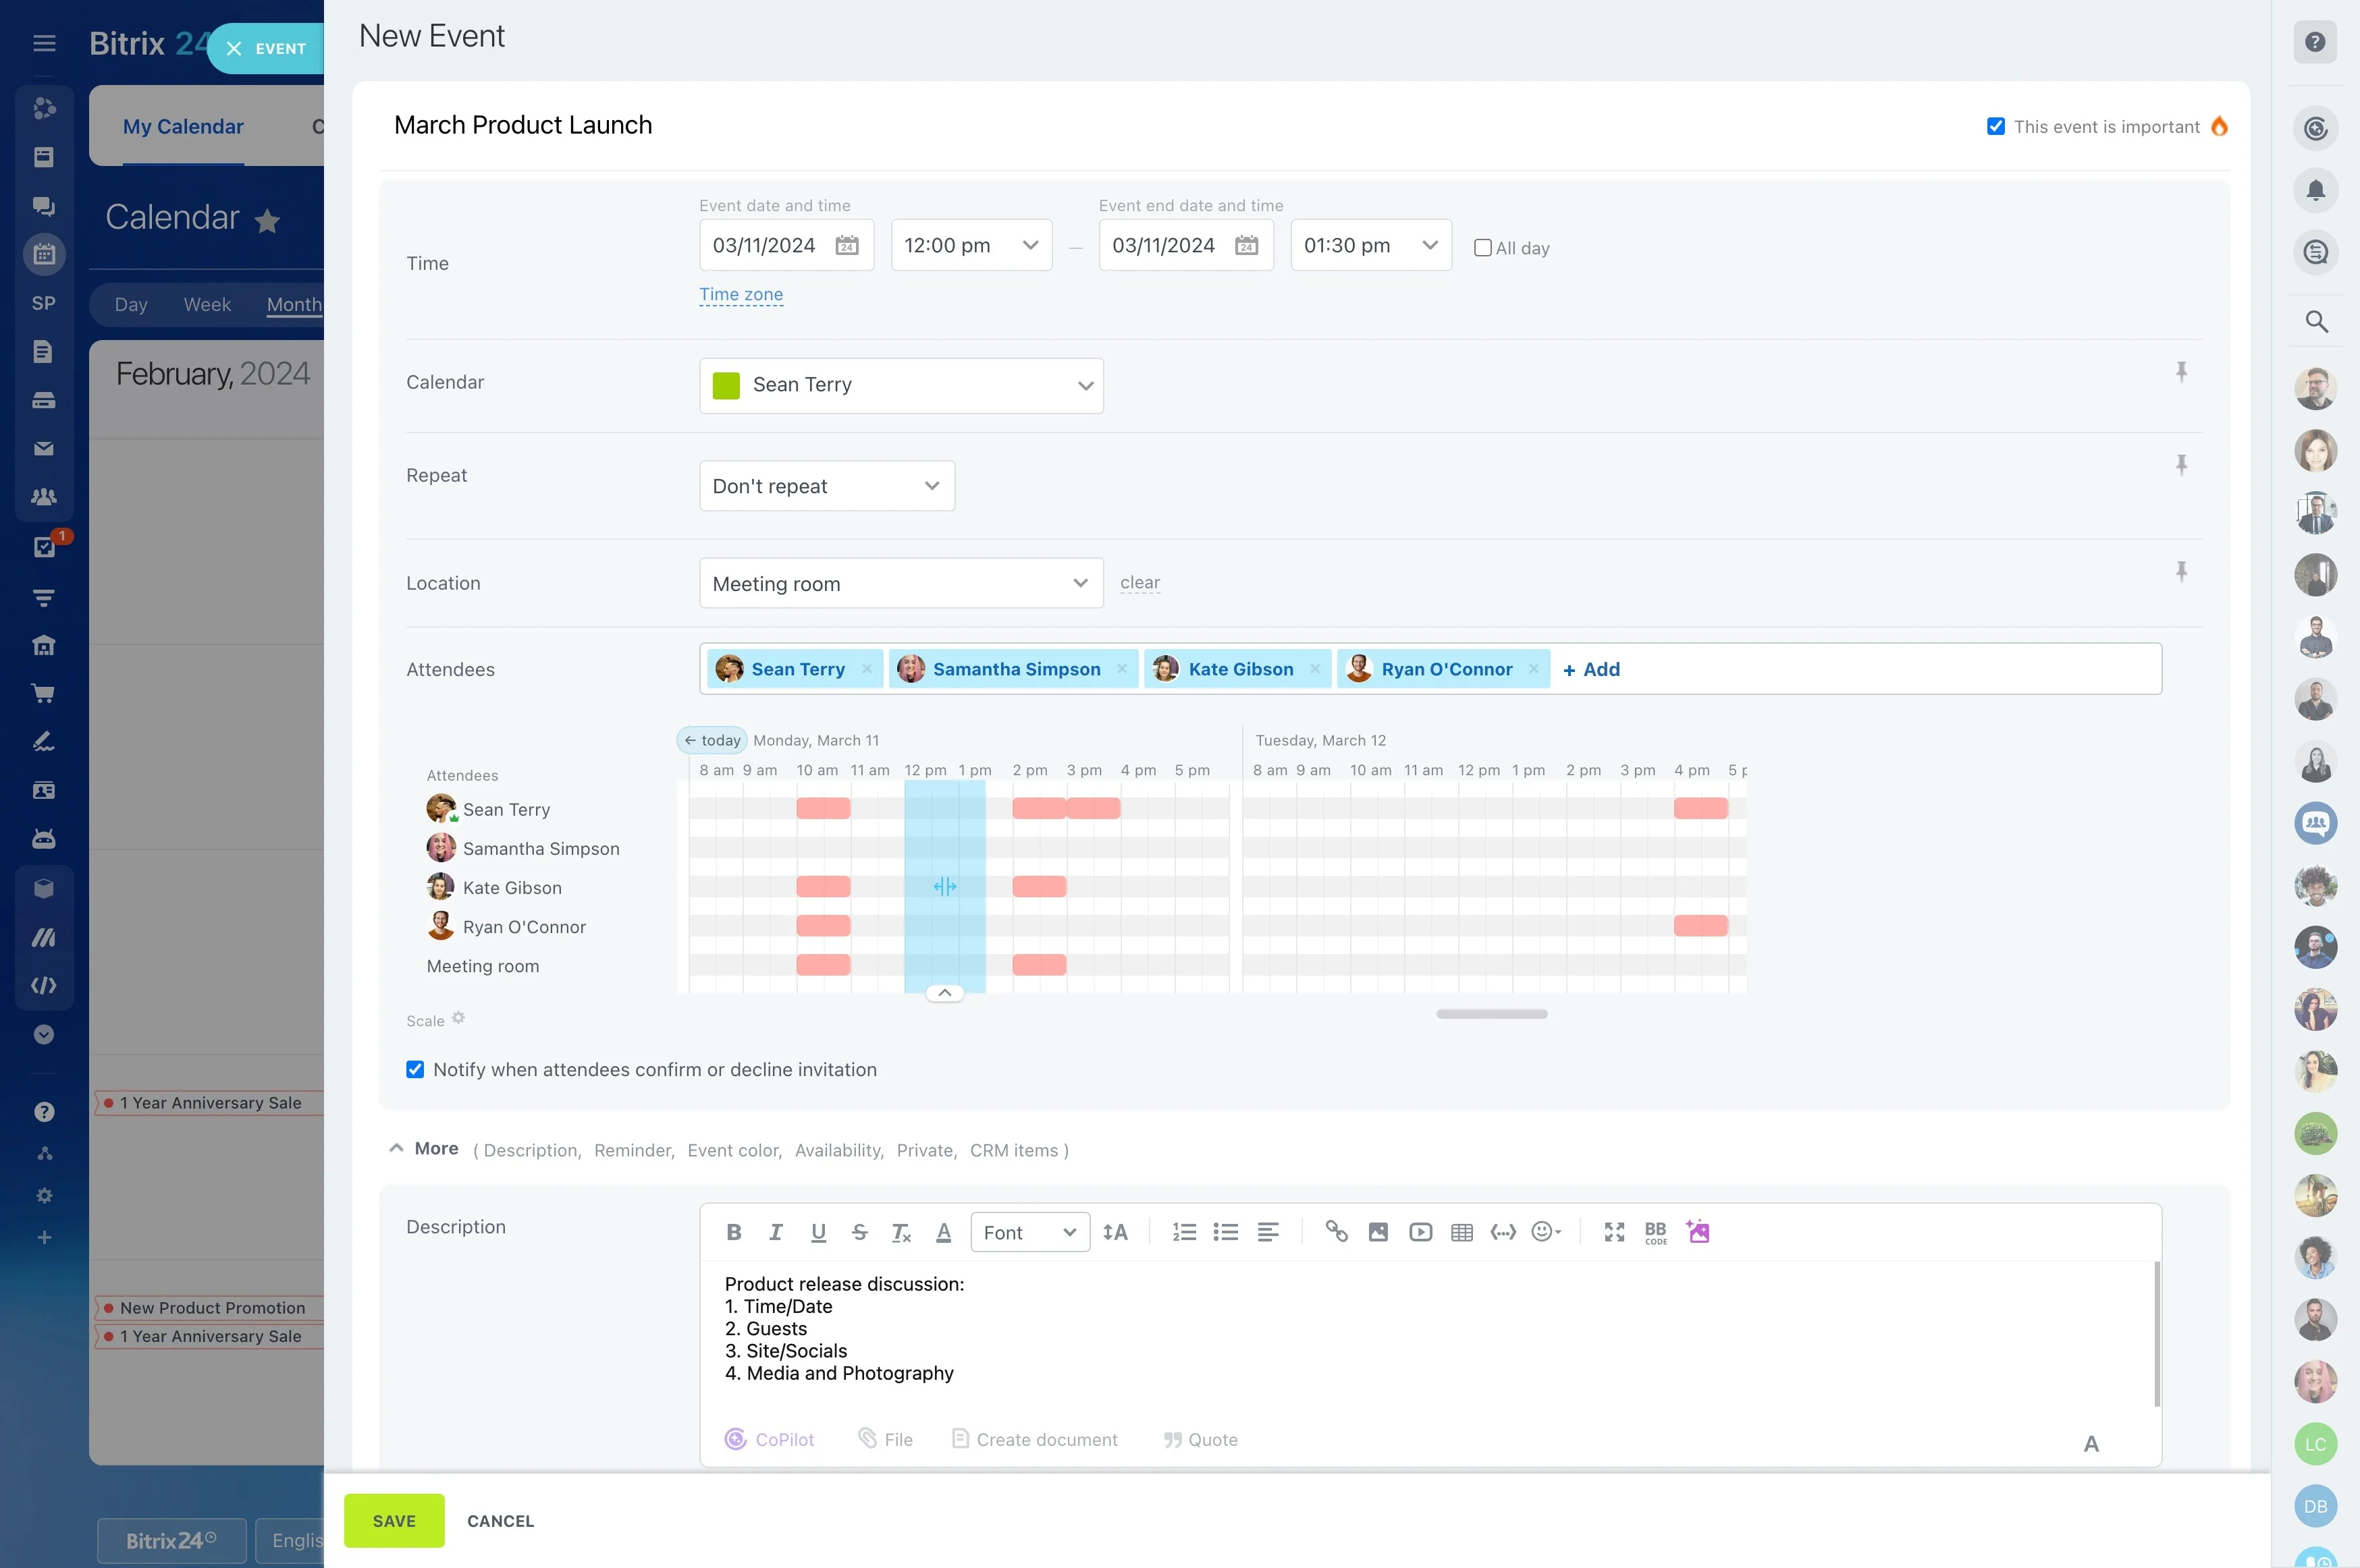
Task: Click the numbered list icon
Action: (1183, 1232)
